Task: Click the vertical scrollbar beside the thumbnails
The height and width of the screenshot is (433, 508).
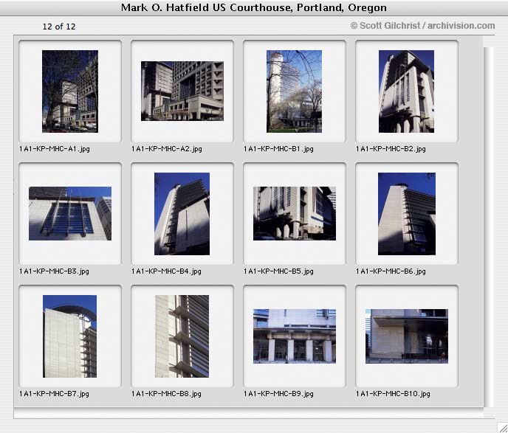Action: click(x=489, y=227)
